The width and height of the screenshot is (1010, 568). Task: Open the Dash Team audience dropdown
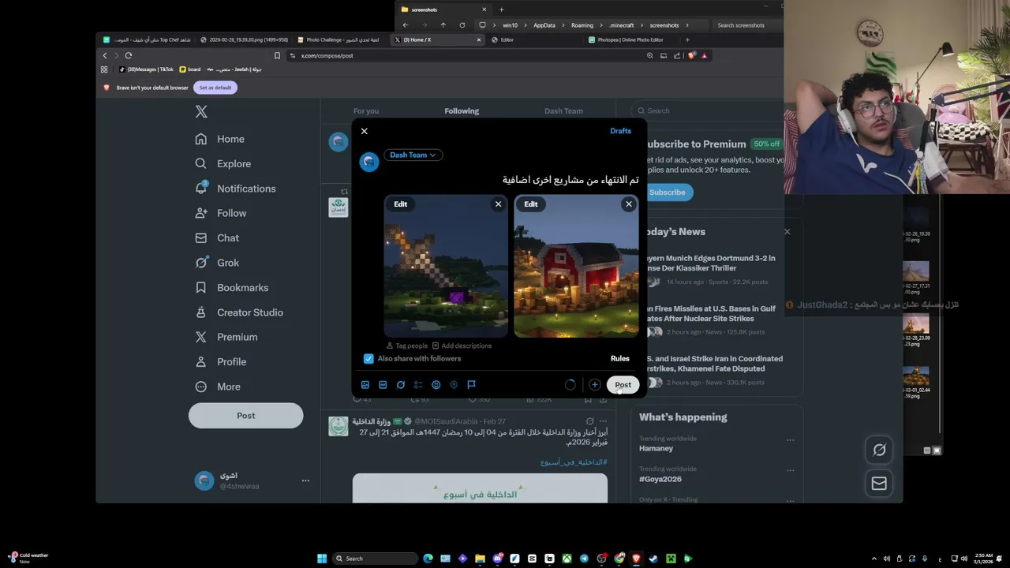click(413, 155)
